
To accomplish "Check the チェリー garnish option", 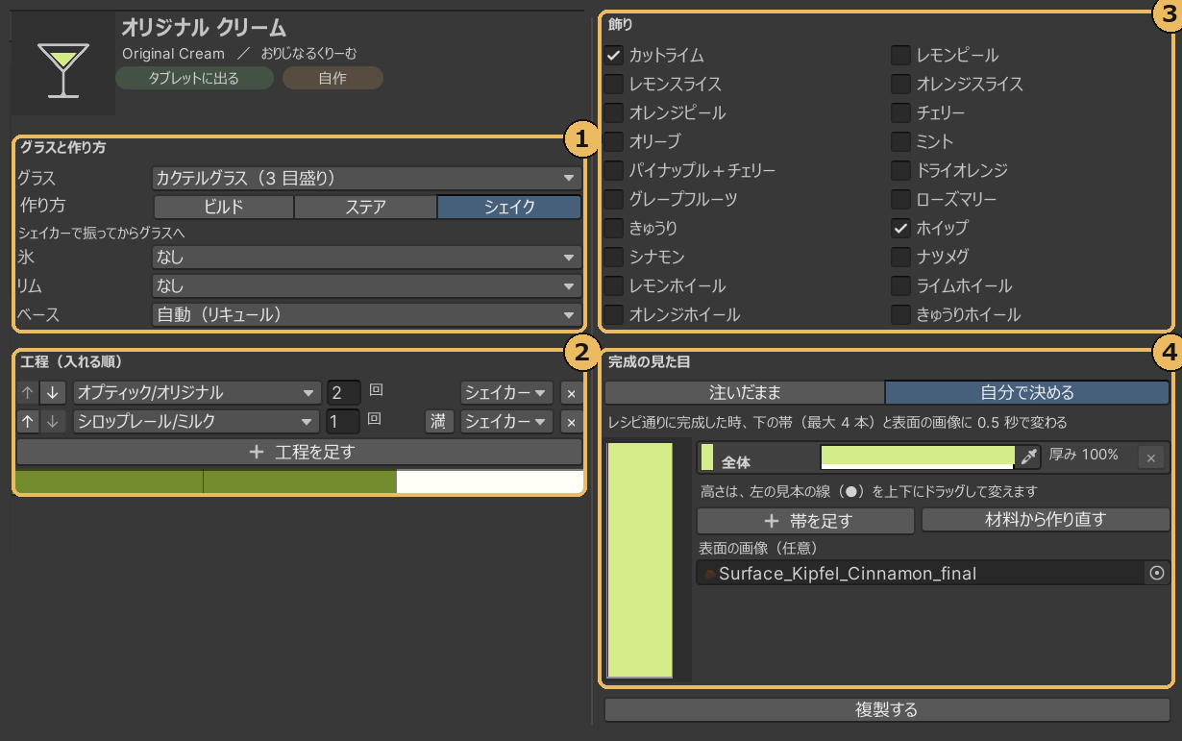I will click(900, 112).
